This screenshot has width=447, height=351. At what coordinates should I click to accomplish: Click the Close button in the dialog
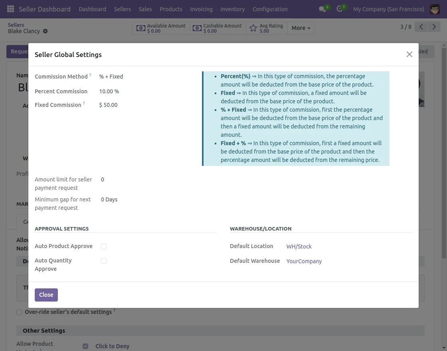(46, 295)
